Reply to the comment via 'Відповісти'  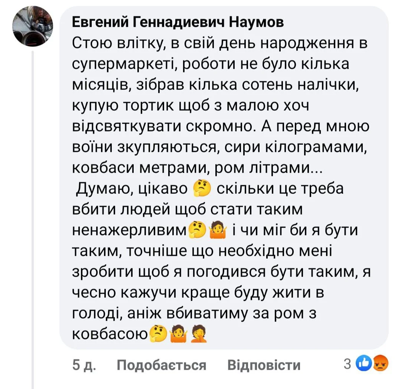pos(263,365)
